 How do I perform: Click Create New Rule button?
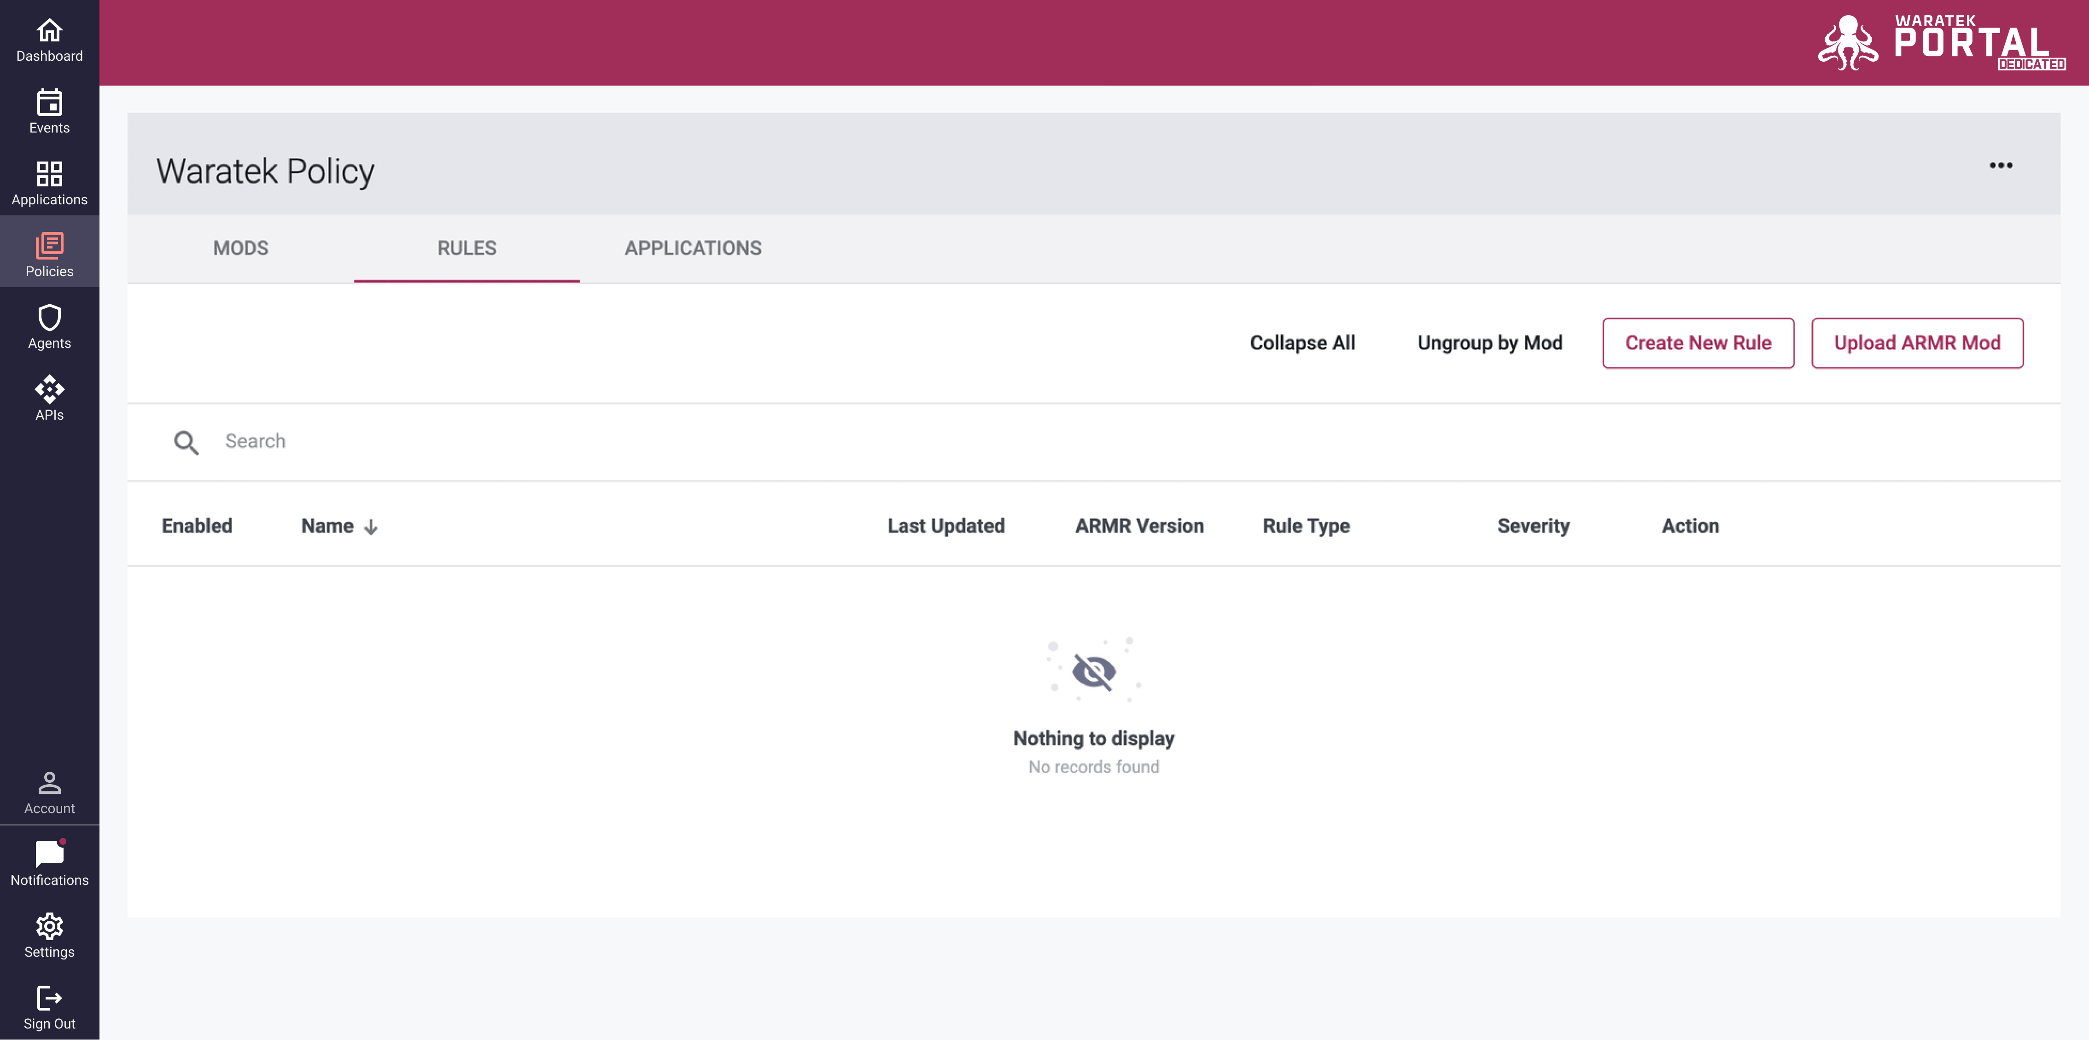pyautogui.click(x=1698, y=343)
